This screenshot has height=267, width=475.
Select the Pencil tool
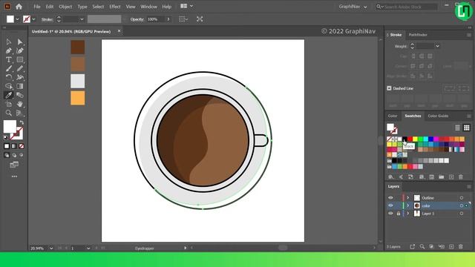(20, 69)
